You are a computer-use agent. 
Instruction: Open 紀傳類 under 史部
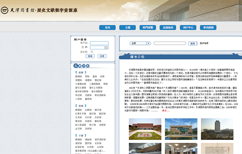click(x=88, y=110)
